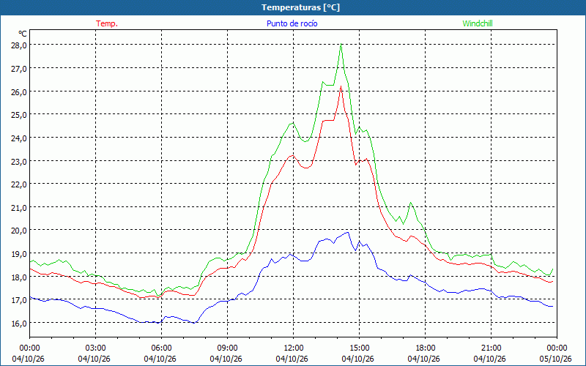Click the 05/10/26 date label
Viewport: 586px width, 366px height.
[x=556, y=359]
